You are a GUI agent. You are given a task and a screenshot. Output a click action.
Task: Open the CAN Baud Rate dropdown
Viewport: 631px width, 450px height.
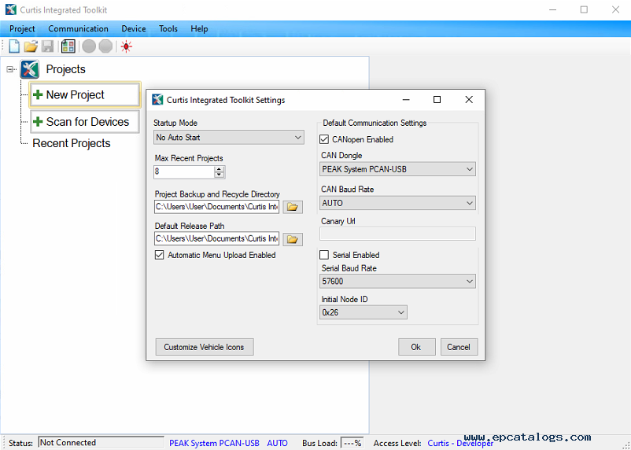397,203
